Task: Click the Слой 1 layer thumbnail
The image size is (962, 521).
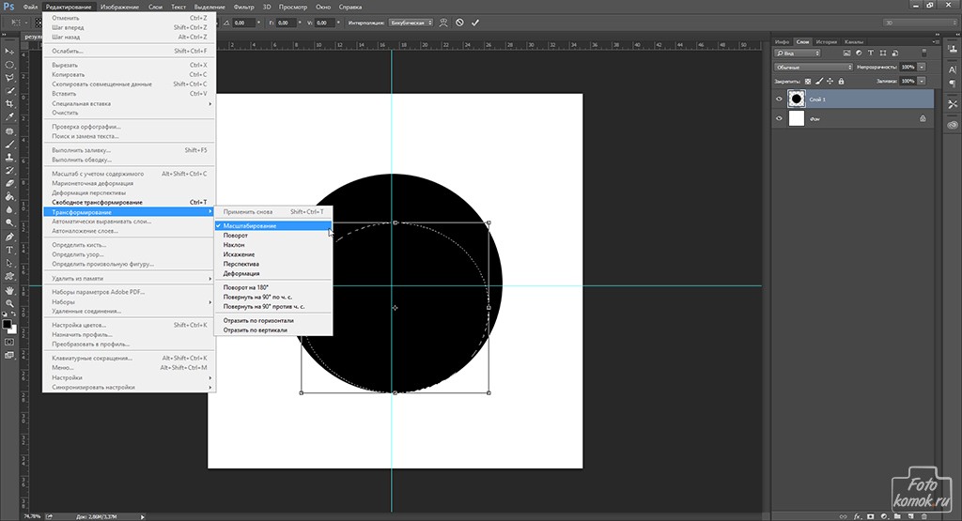Action: (x=797, y=99)
